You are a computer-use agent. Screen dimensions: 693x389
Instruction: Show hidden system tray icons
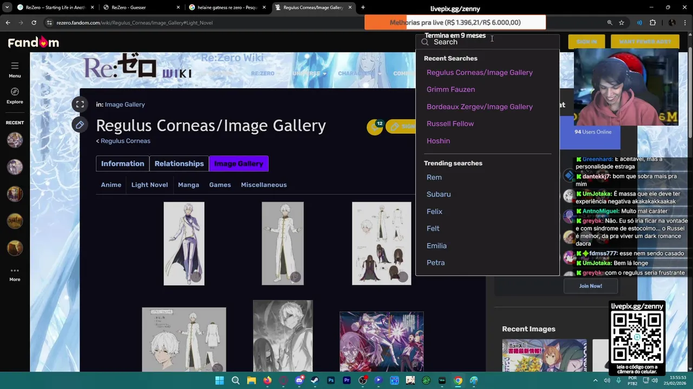[x=596, y=380]
